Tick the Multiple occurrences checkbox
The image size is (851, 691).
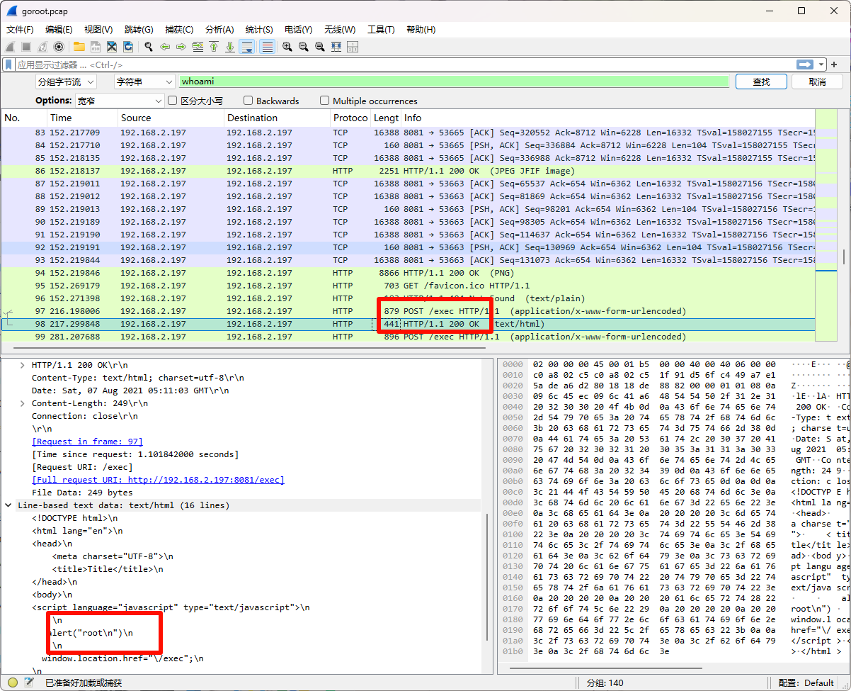point(325,101)
